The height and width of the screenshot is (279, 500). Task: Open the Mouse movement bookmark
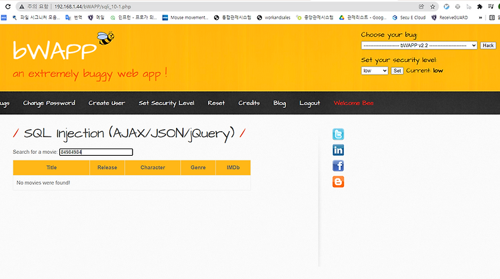[185, 17]
